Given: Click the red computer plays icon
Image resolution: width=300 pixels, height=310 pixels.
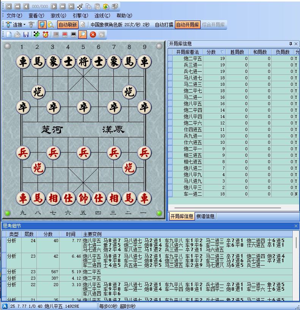Looking at the screenshot, I should [x=65, y=35].
